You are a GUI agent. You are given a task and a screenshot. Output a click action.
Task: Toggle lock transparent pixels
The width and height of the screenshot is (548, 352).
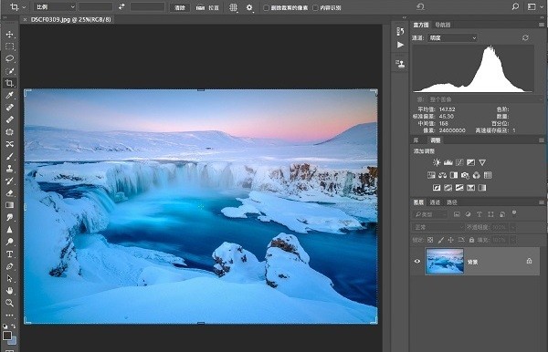pos(430,240)
